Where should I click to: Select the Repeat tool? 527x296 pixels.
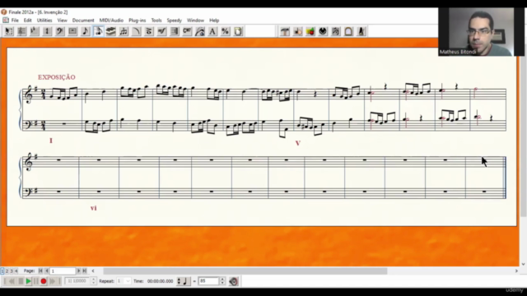[x=175, y=31]
